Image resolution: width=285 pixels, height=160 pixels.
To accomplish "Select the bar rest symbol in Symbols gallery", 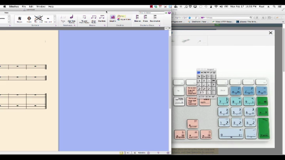I will tap(48, 19).
